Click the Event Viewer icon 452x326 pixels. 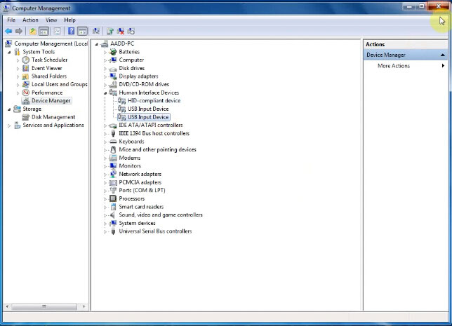click(x=26, y=68)
